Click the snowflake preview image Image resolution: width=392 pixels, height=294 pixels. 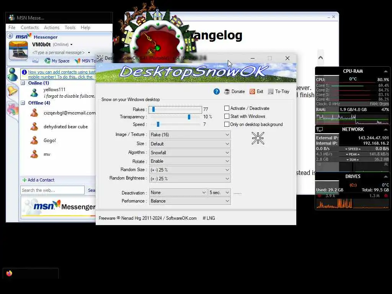point(258,138)
